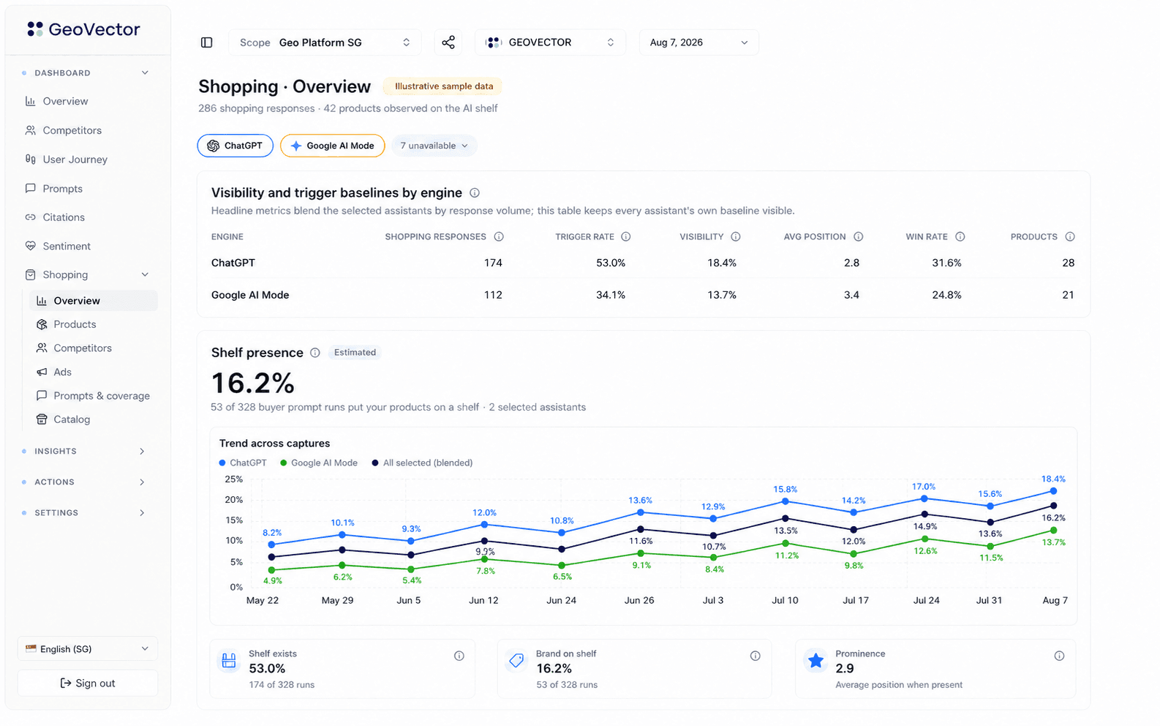The width and height of the screenshot is (1160, 726).
Task: Click Google AI Mode 4.9% point May 22
Action: coord(272,570)
